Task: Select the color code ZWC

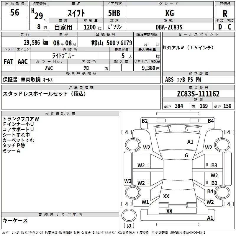Action: click(49, 68)
